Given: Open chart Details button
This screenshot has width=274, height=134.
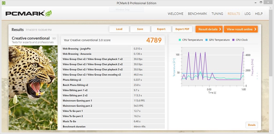Looking at the screenshot, I should point(252,125).
